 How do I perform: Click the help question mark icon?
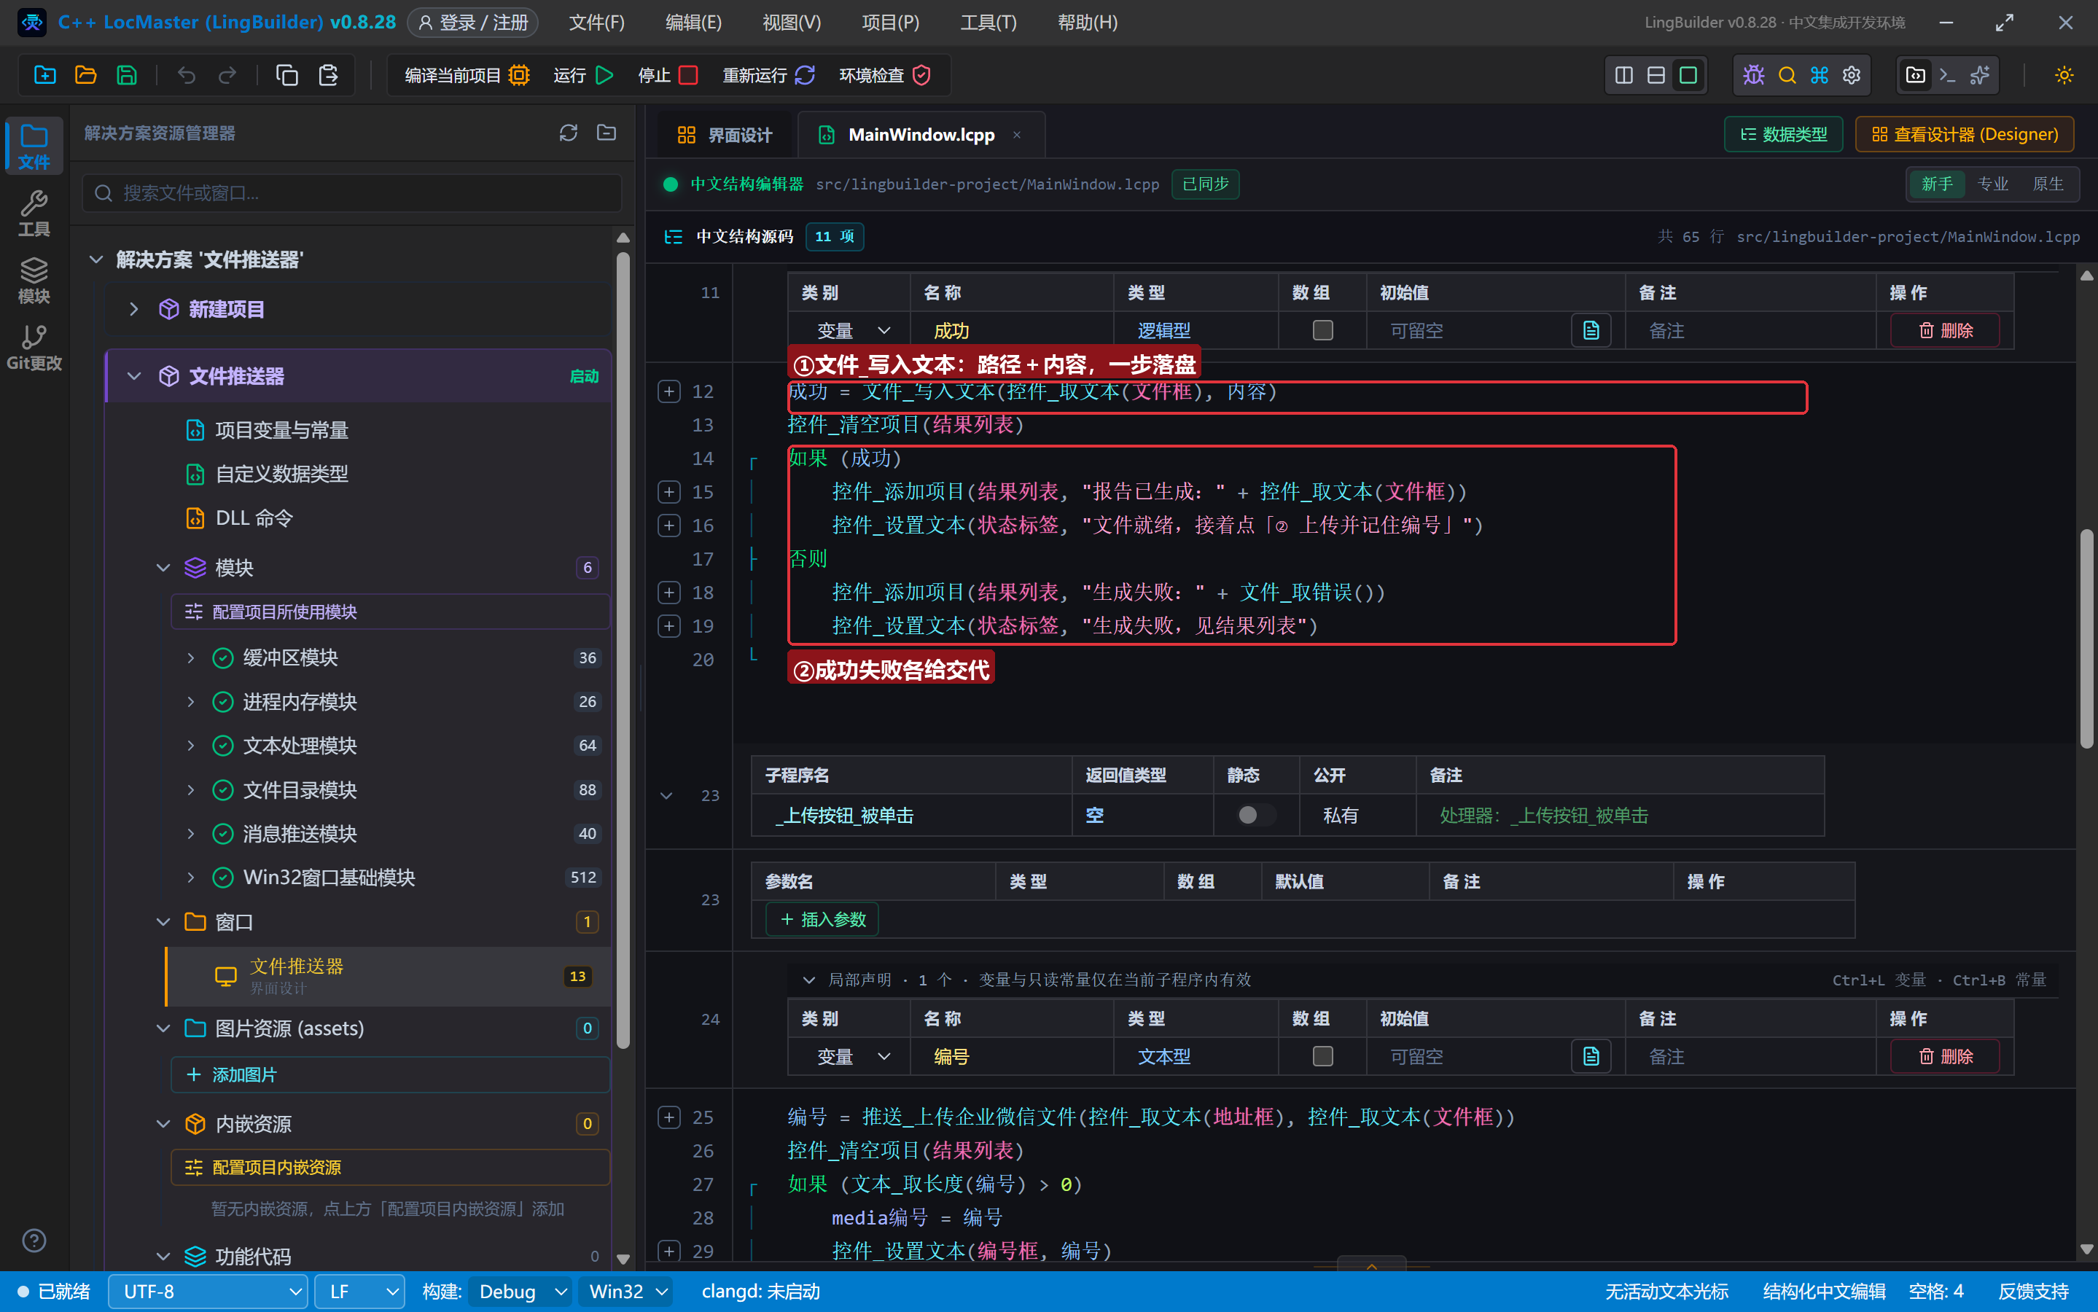(34, 1240)
